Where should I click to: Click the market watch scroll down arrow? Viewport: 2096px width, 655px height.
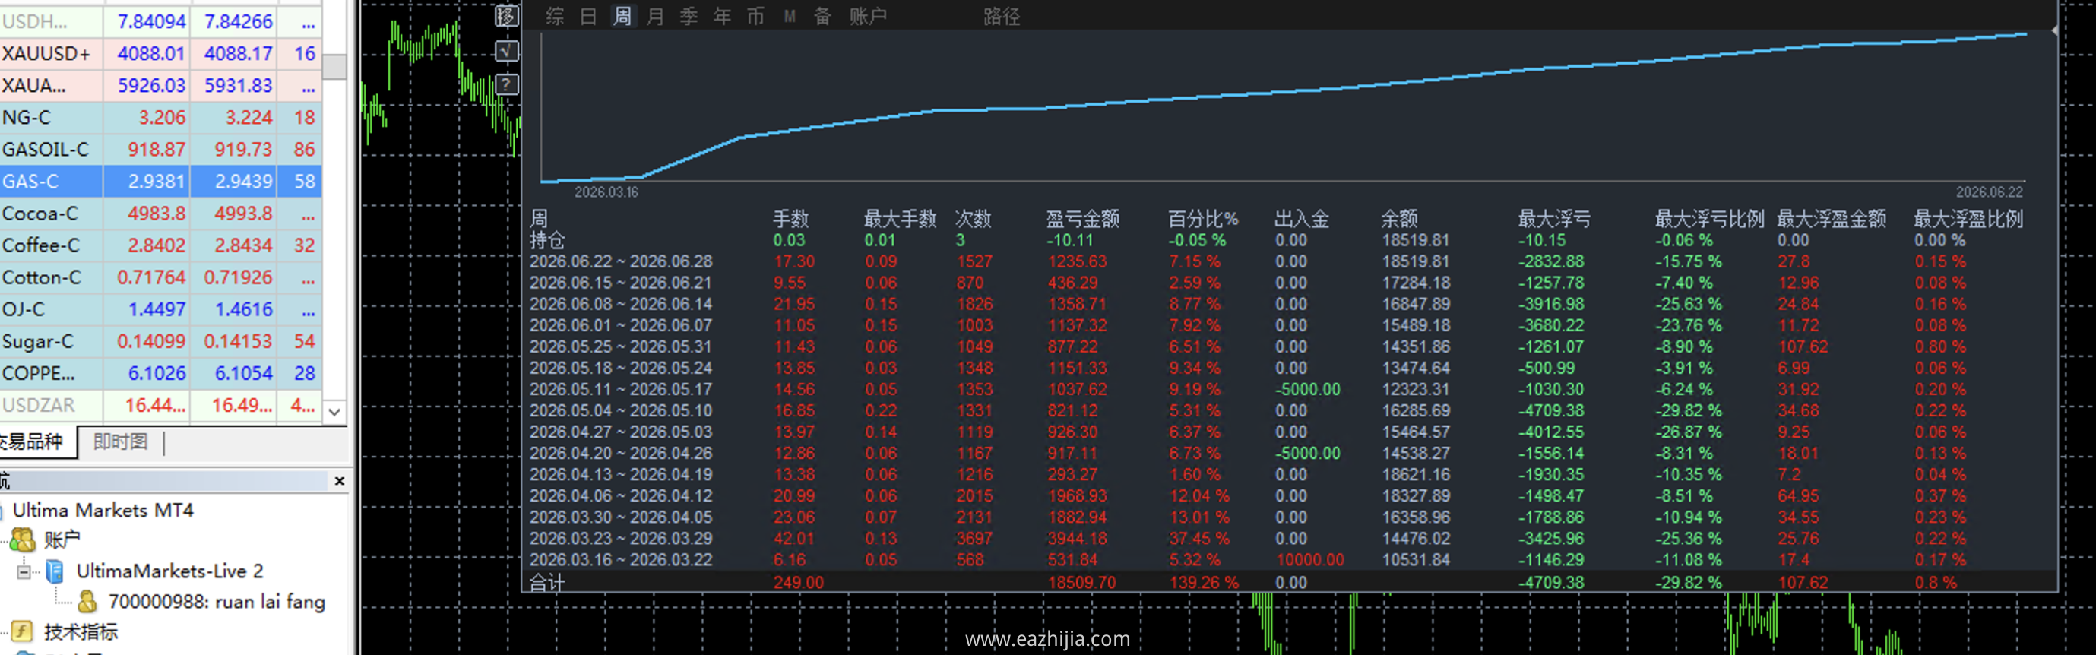click(334, 412)
